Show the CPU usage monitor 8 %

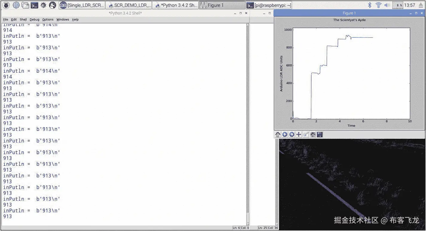point(398,5)
